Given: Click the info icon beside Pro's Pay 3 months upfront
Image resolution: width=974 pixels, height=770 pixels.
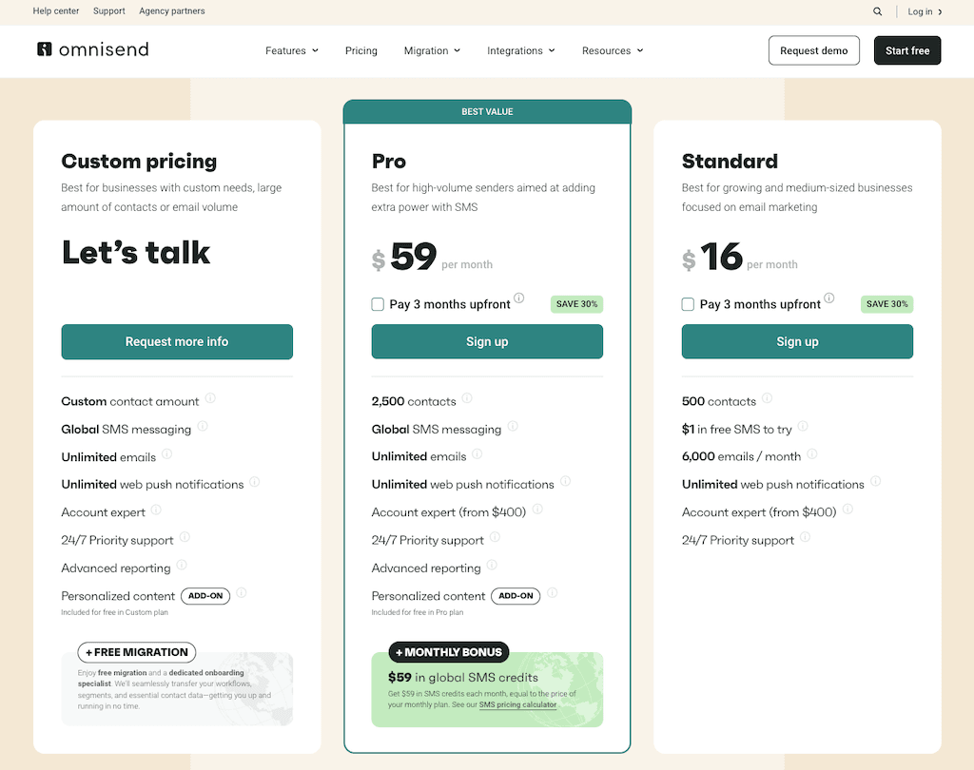Looking at the screenshot, I should [521, 298].
